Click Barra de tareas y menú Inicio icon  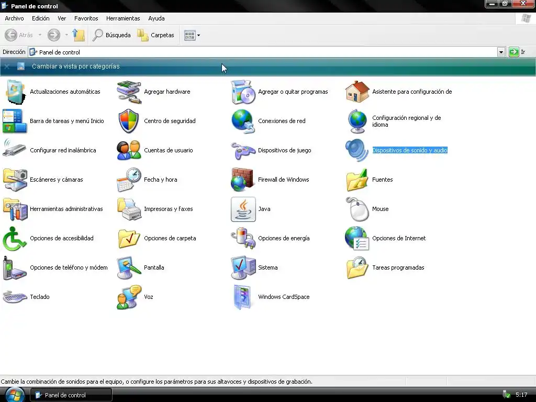click(x=15, y=121)
